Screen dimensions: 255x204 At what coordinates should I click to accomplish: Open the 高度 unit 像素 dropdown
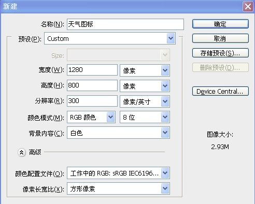tap(145, 86)
